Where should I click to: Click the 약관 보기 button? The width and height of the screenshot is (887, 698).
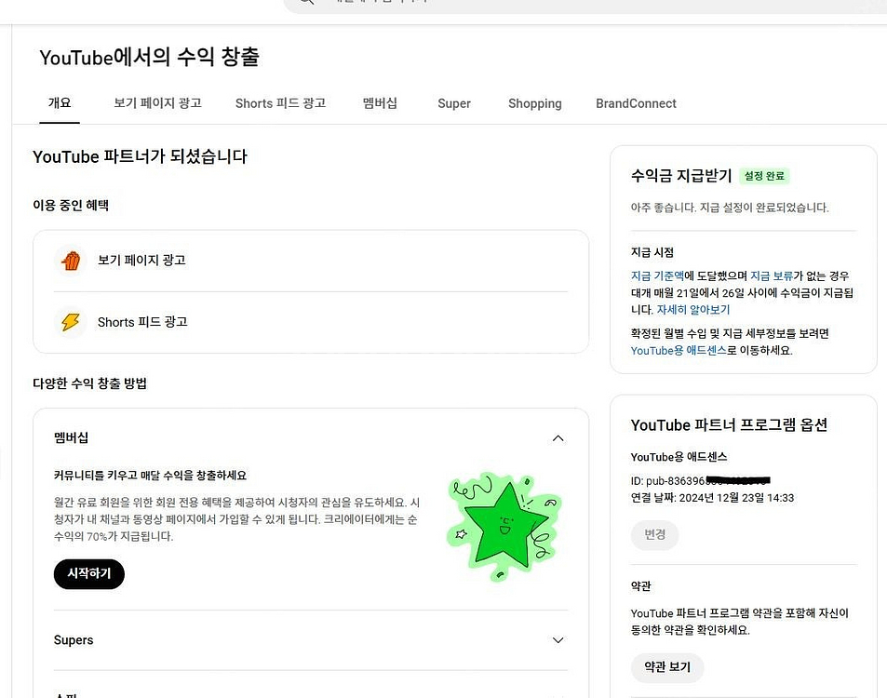click(667, 667)
